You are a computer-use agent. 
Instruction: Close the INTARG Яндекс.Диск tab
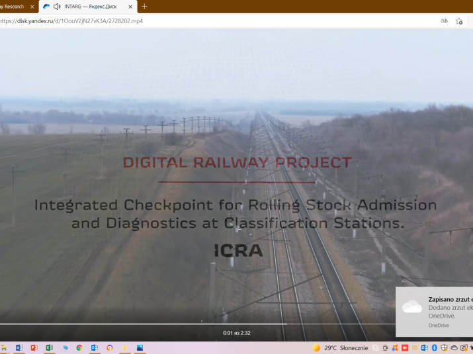tap(130, 7)
